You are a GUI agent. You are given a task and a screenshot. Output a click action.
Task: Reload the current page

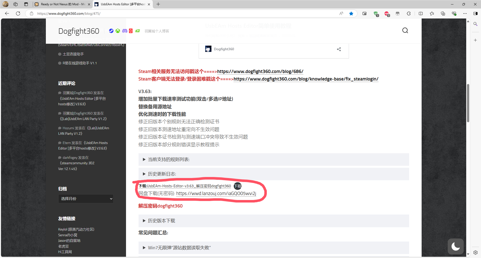18,13
